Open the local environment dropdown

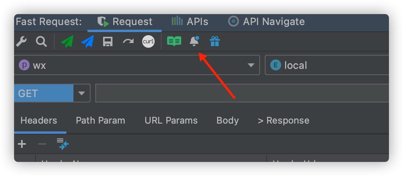[327, 65]
